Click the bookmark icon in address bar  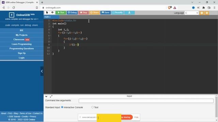(x=37, y=8)
